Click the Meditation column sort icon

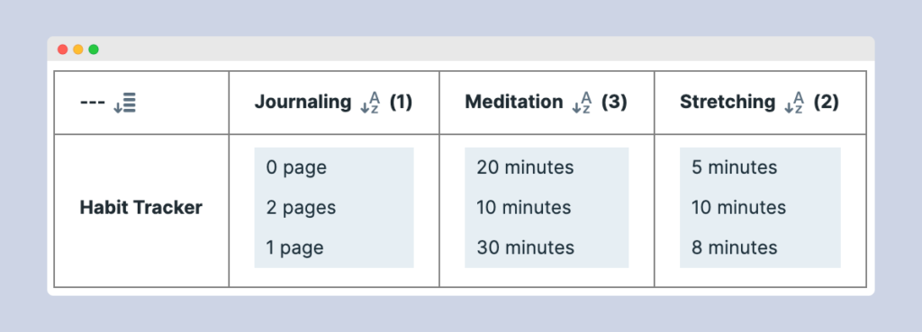(x=582, y=103)
